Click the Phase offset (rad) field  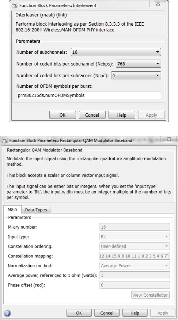tap(135, 285)
